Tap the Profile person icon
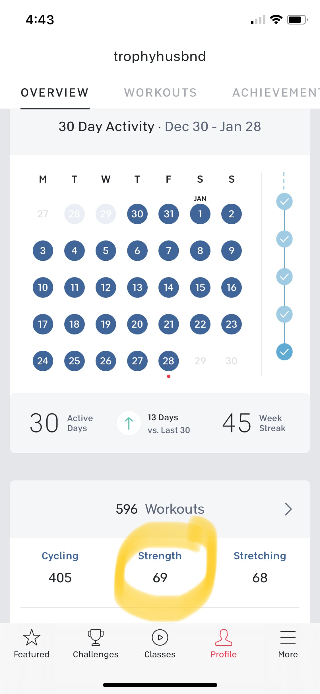320x694 pixels. tap(224, 638)
